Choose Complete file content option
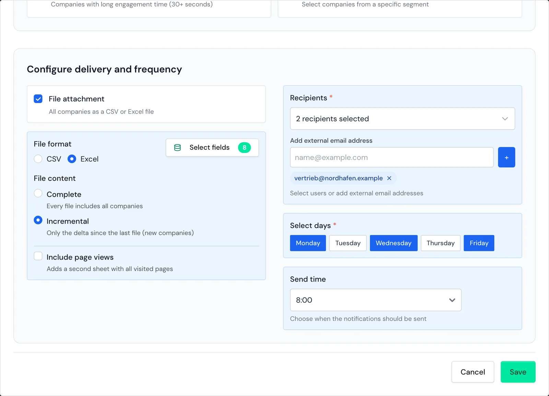 pos(38,193)
